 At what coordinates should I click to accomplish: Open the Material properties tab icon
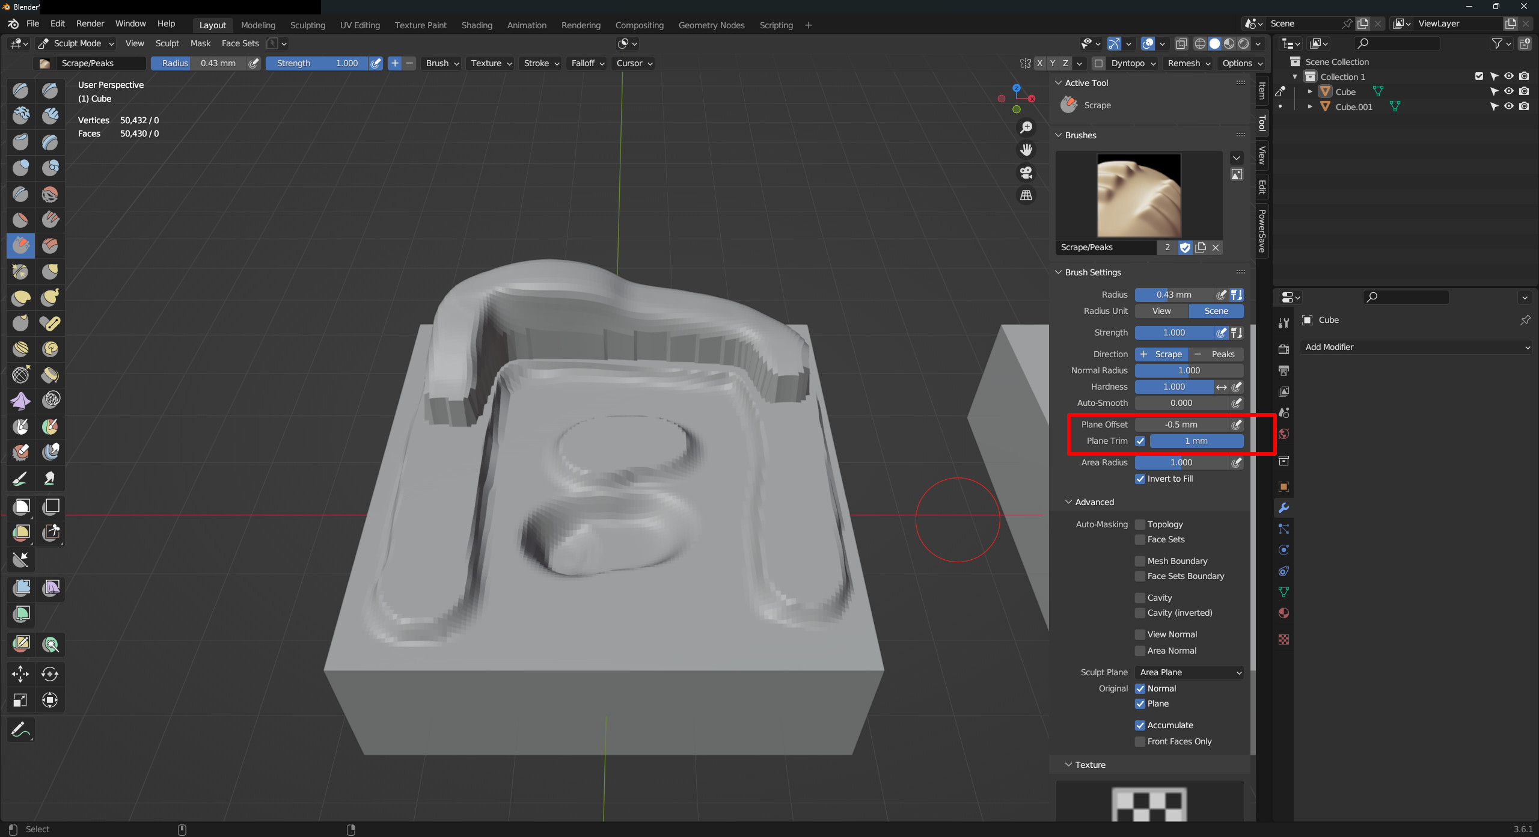(1284, 613)
